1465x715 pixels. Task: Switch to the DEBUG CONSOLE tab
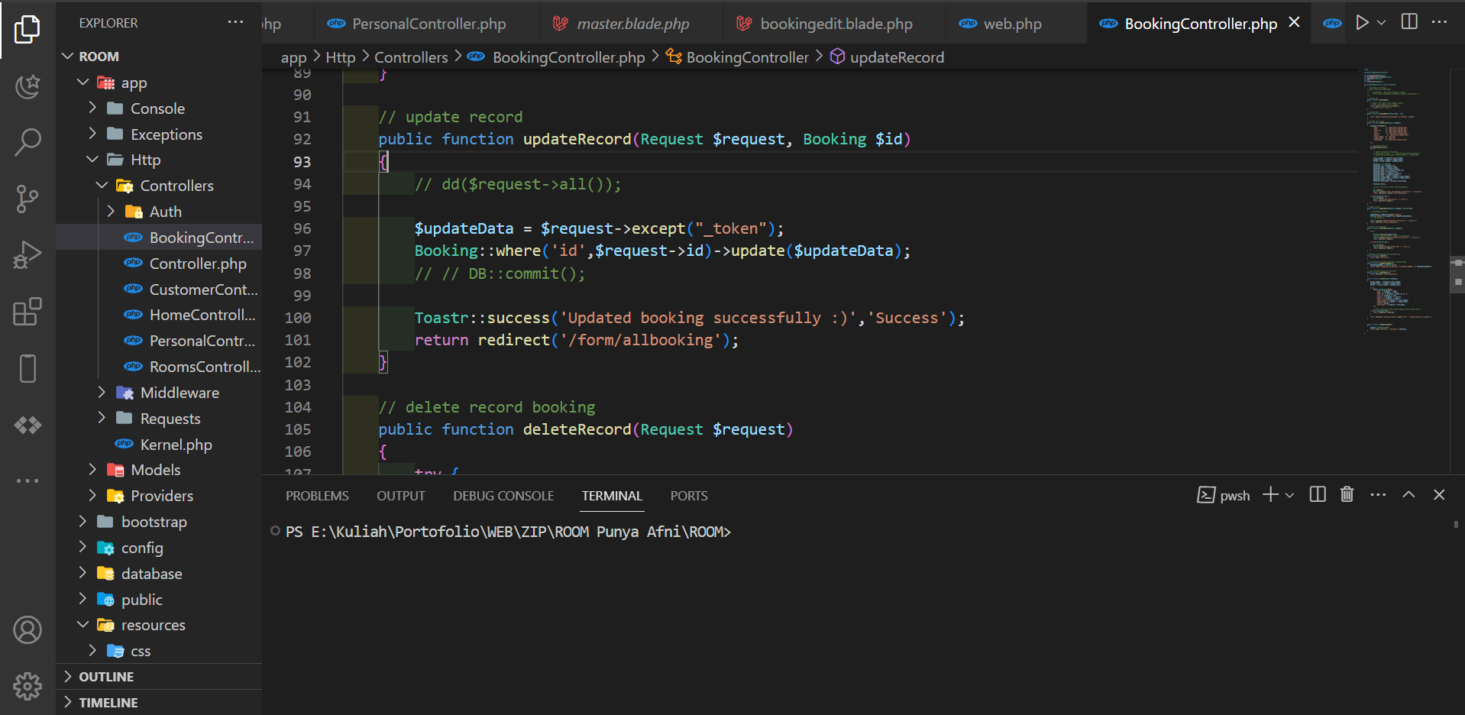pos(503,496)
